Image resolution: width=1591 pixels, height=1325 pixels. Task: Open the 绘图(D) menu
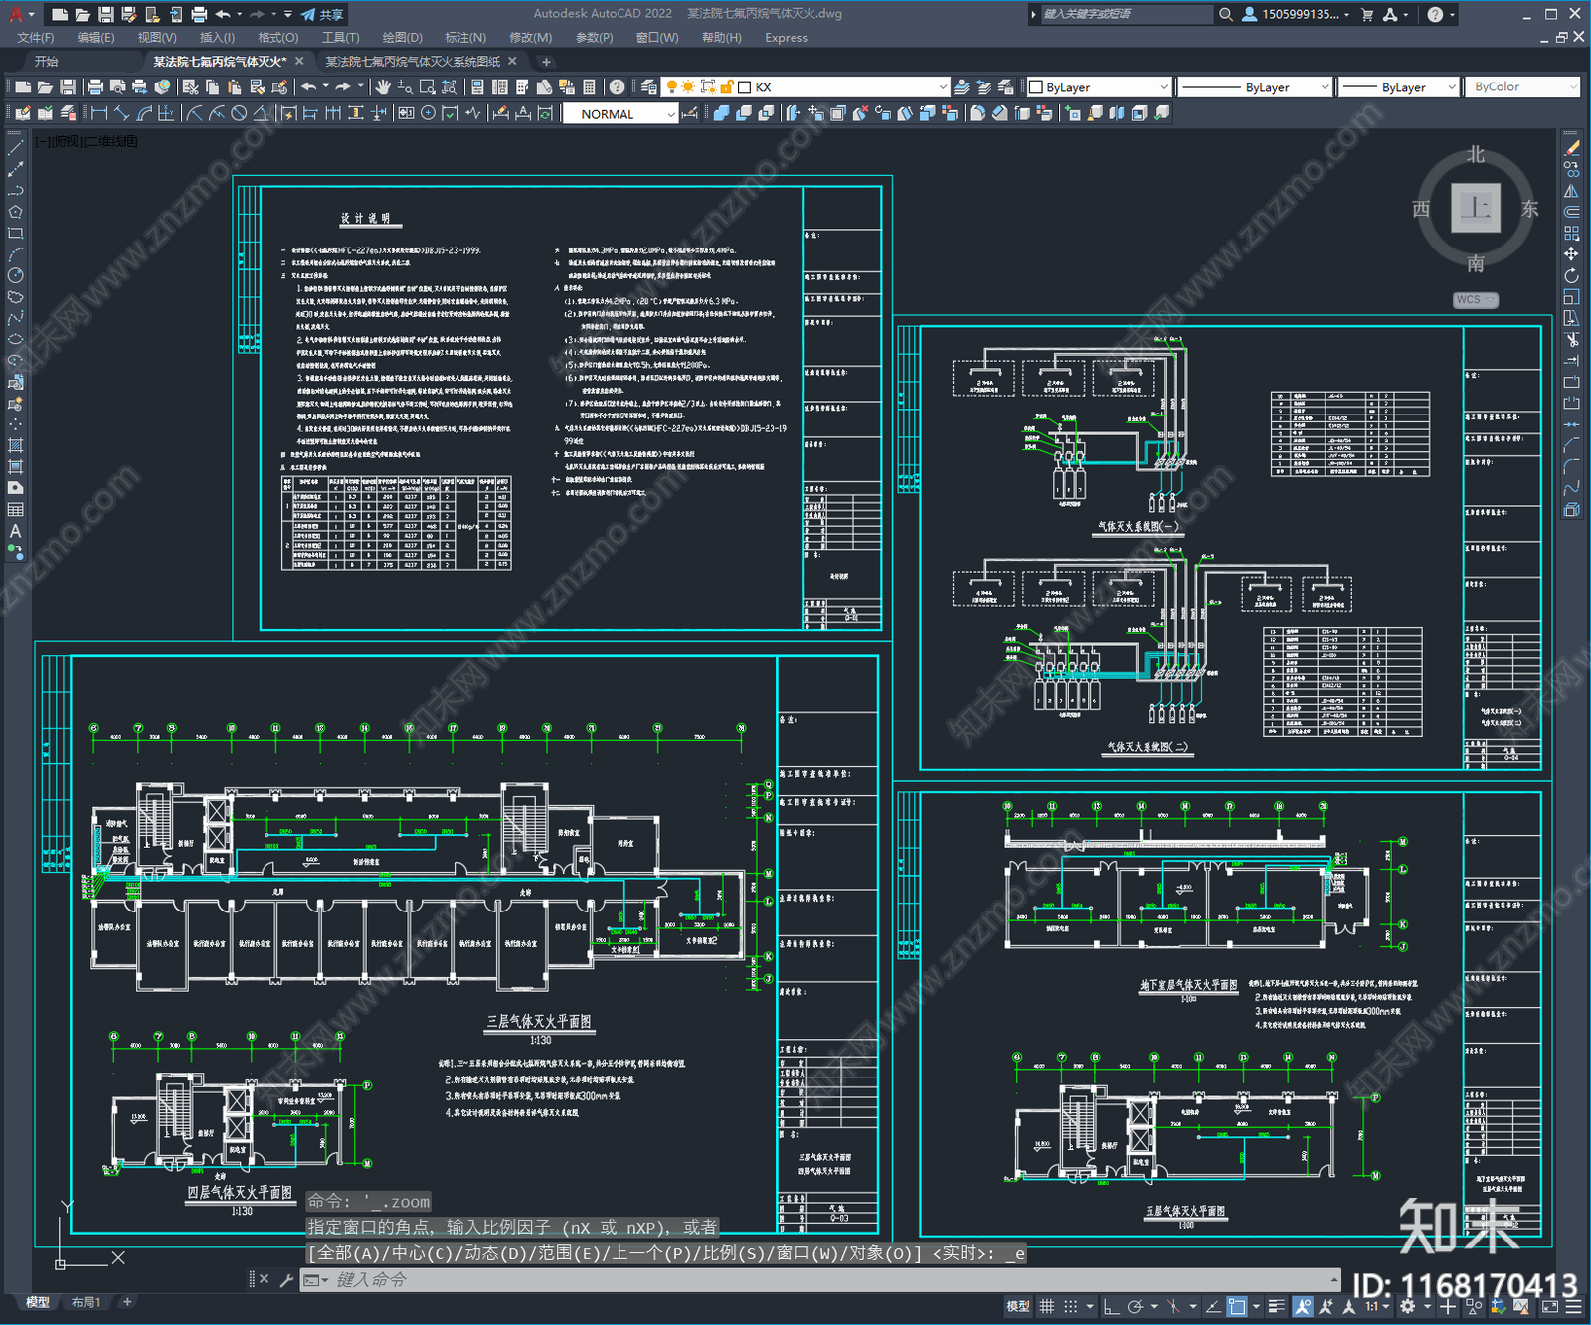click(x=402, y=38)
